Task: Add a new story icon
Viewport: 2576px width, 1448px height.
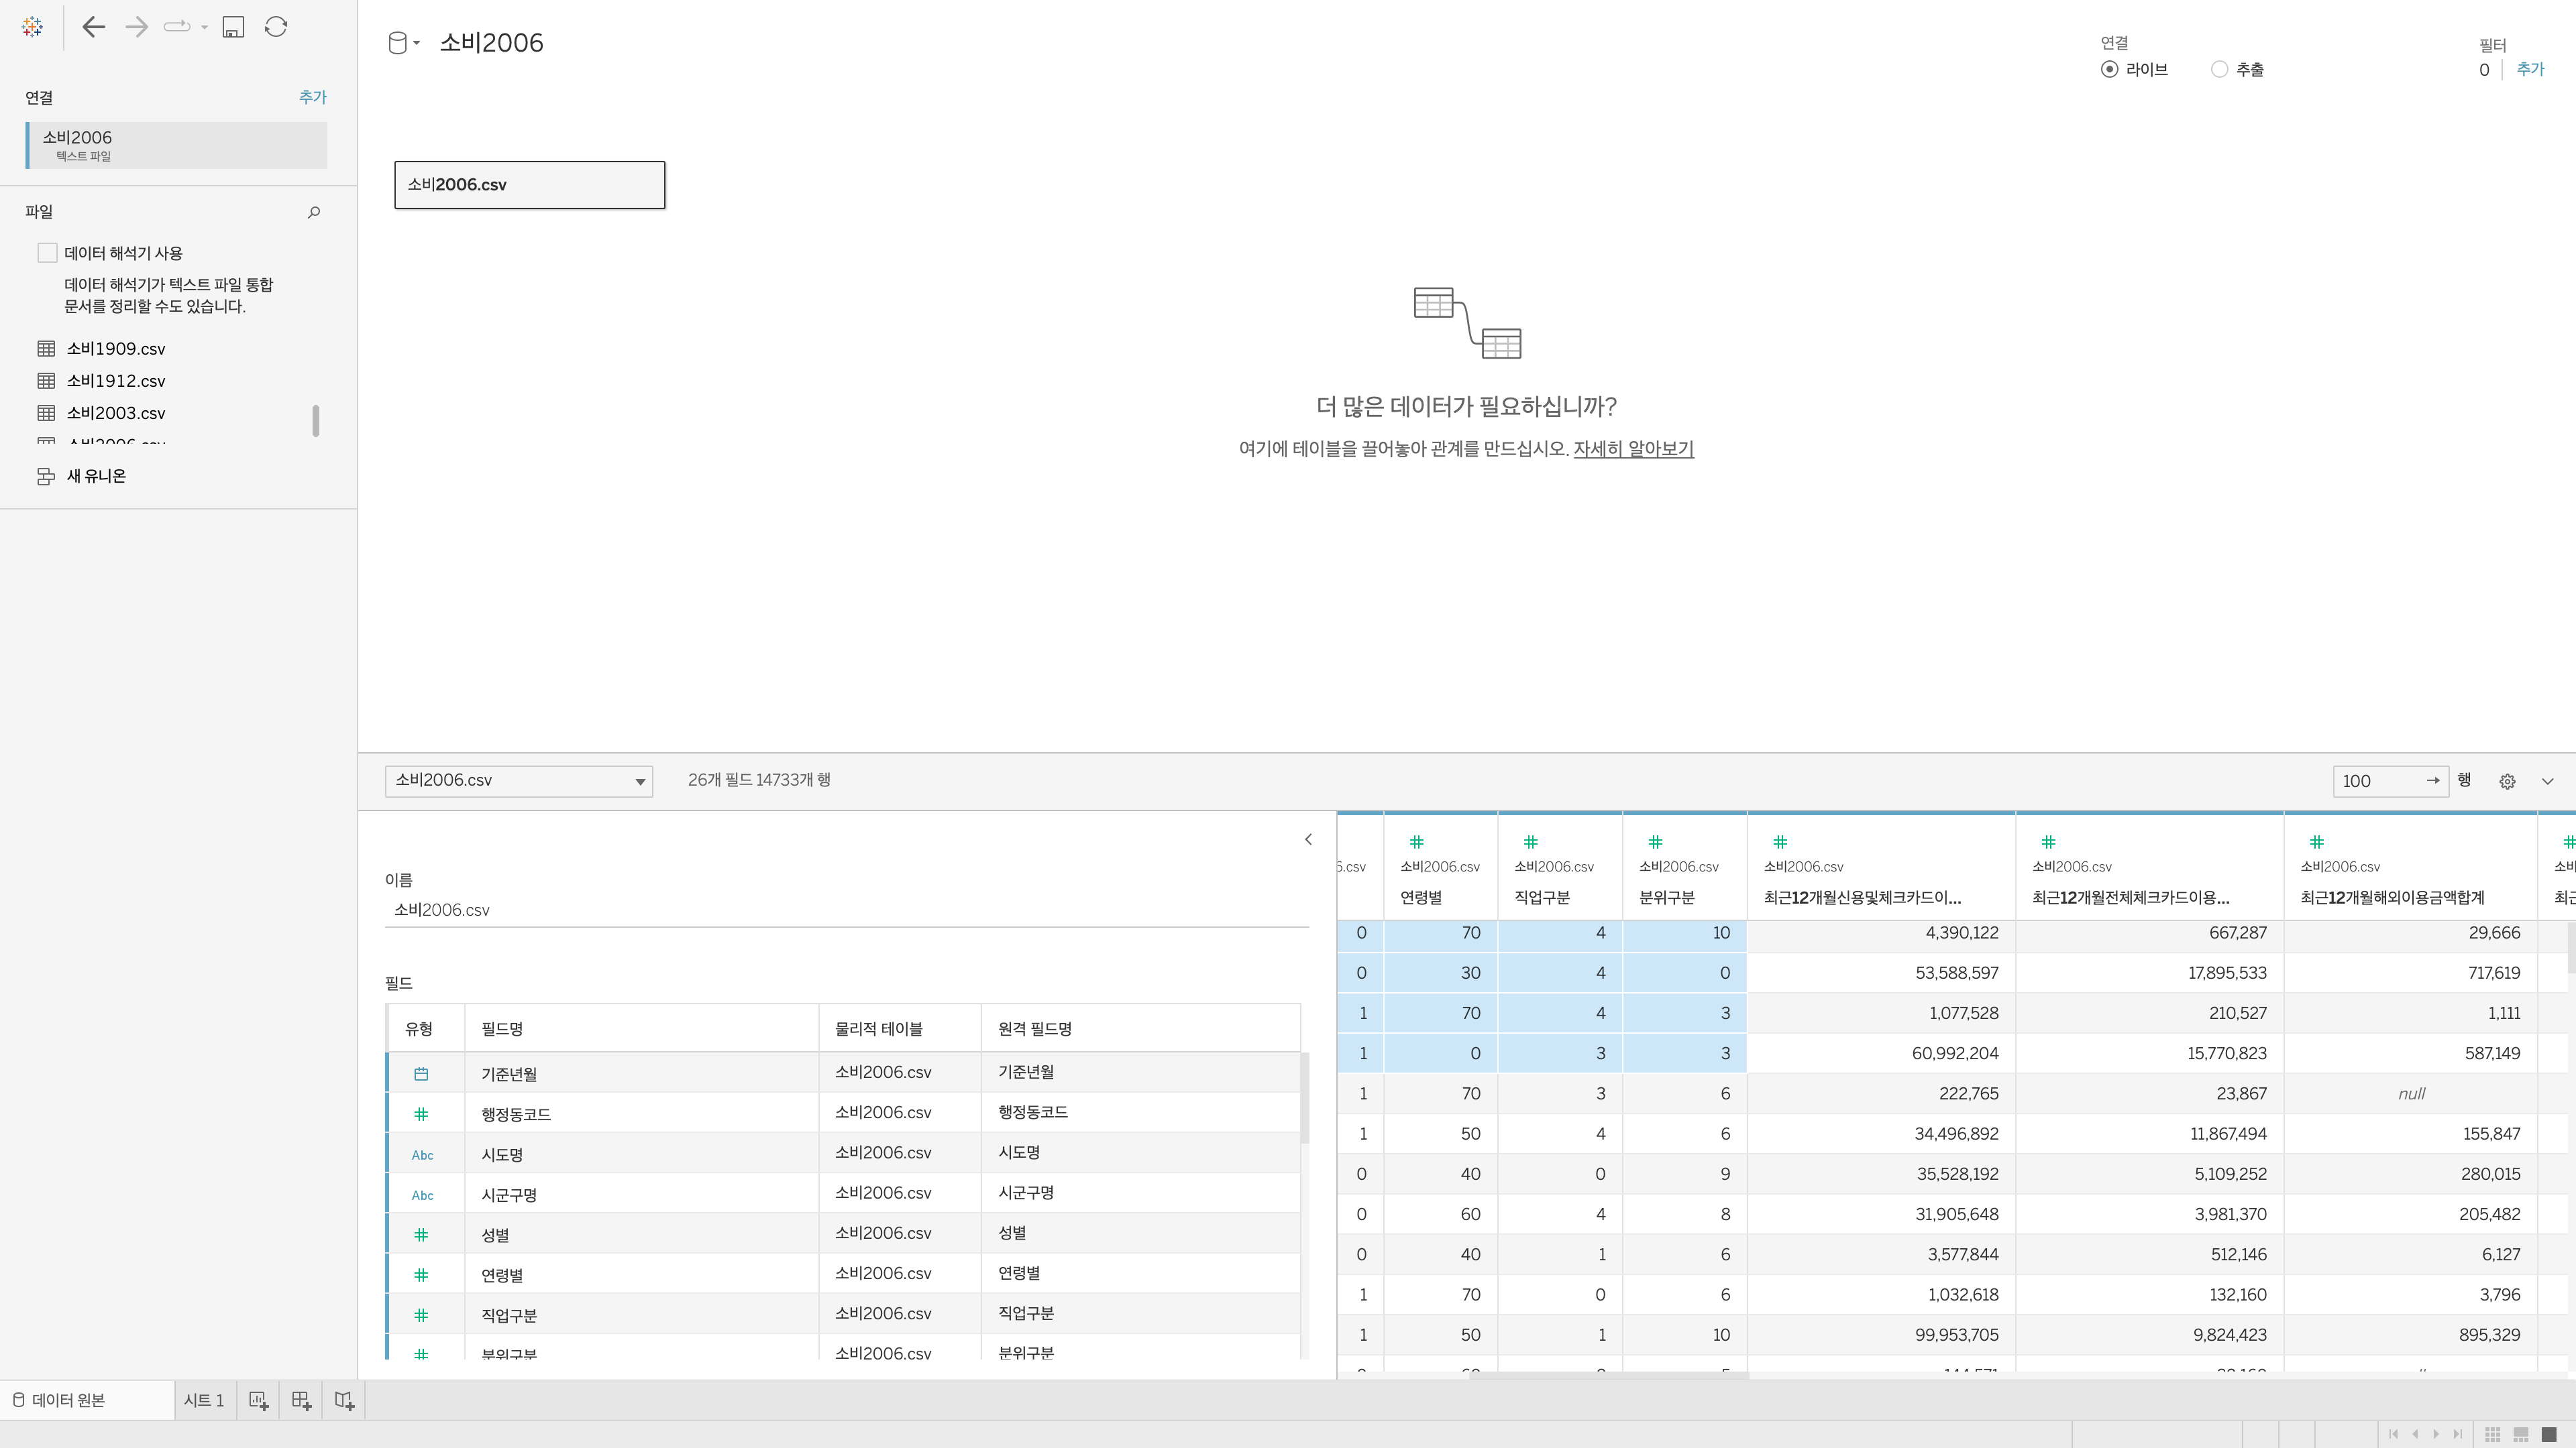Action: pyautogui.click(x=344, y=1400)
